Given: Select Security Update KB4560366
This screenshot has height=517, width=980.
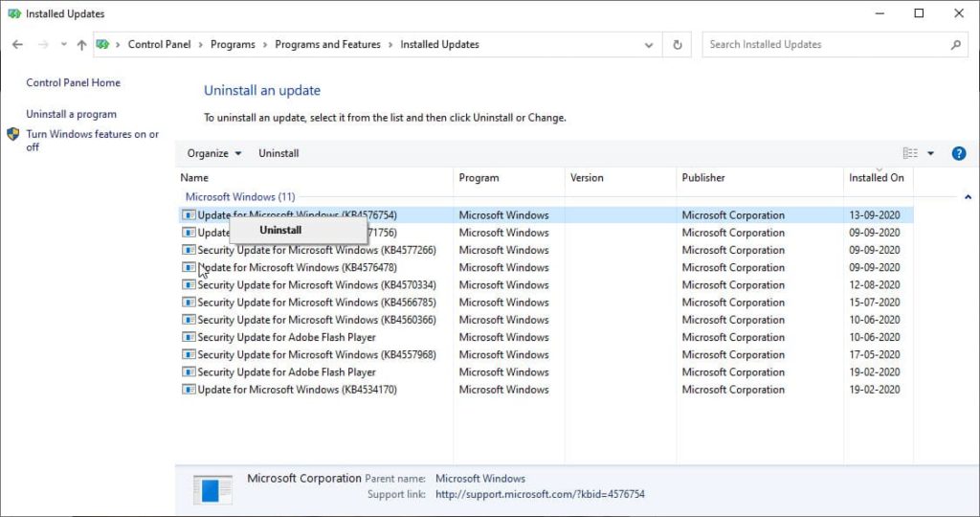Looking at the screenshot, I should (x=546, y=320).
